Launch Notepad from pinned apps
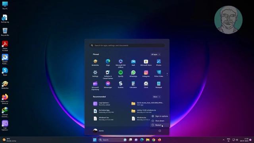The image size is (254, 143). [x=159, y=85]
